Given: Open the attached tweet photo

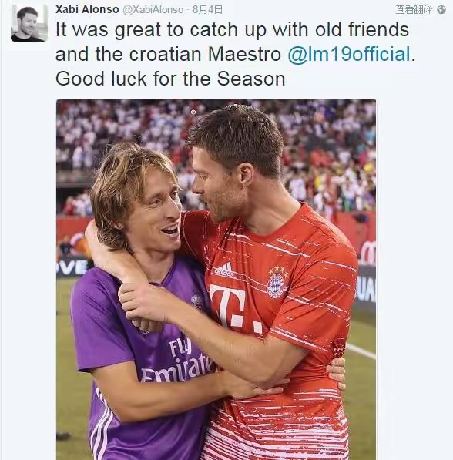Looking at the screenshot, I should point(216,280).
